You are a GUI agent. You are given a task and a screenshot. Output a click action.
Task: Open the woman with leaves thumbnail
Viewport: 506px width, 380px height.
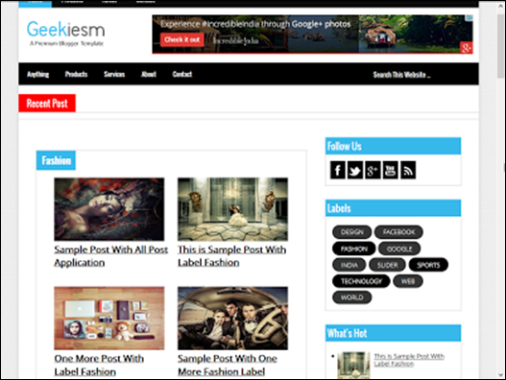click(x=109, y=209)
